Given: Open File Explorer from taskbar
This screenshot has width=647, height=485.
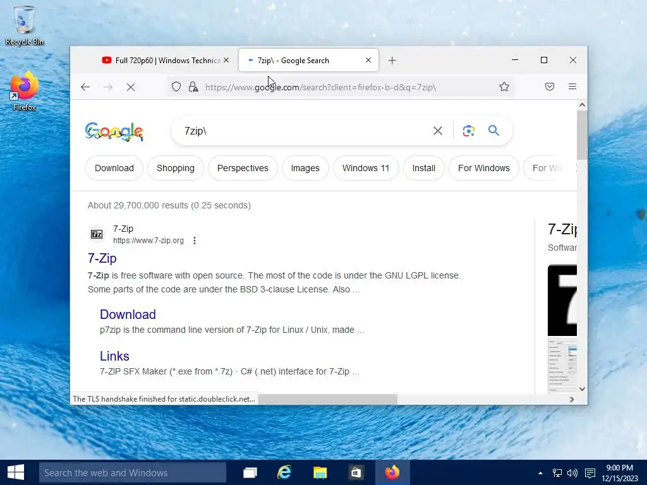Looking at the screenshot, I should 320,472.
